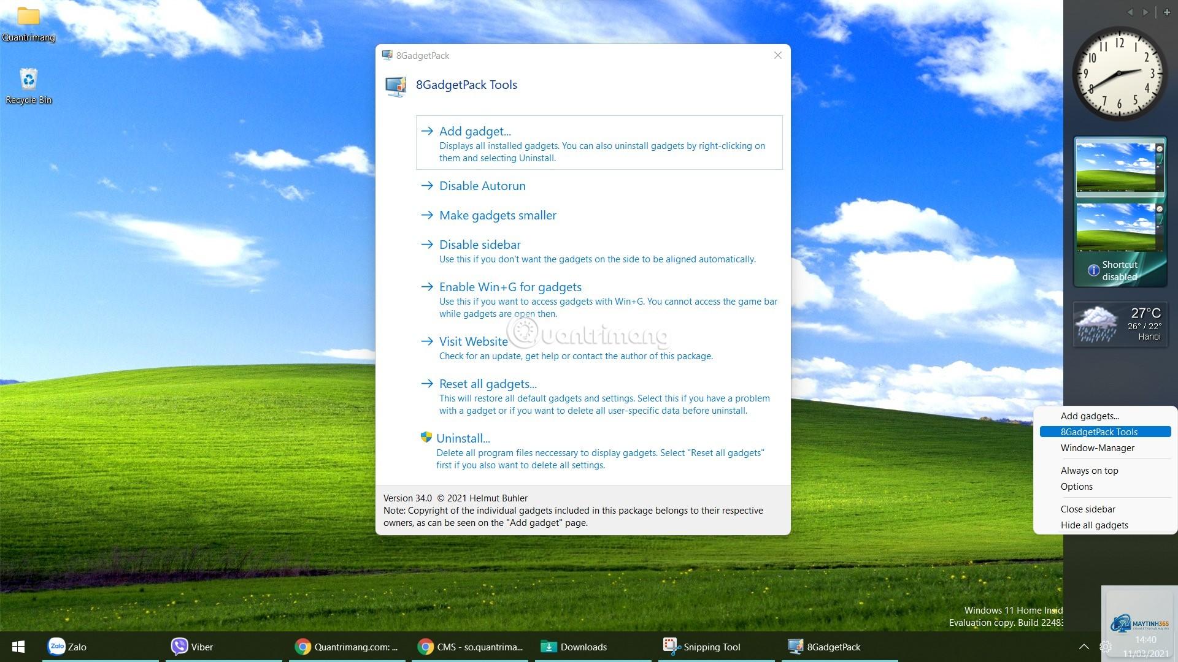Screen dimensions: 1178x662
Task: Open Options from context menu
Action: click(1105, 486)
